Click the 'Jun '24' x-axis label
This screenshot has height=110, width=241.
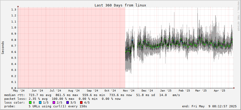click(38, 91)
